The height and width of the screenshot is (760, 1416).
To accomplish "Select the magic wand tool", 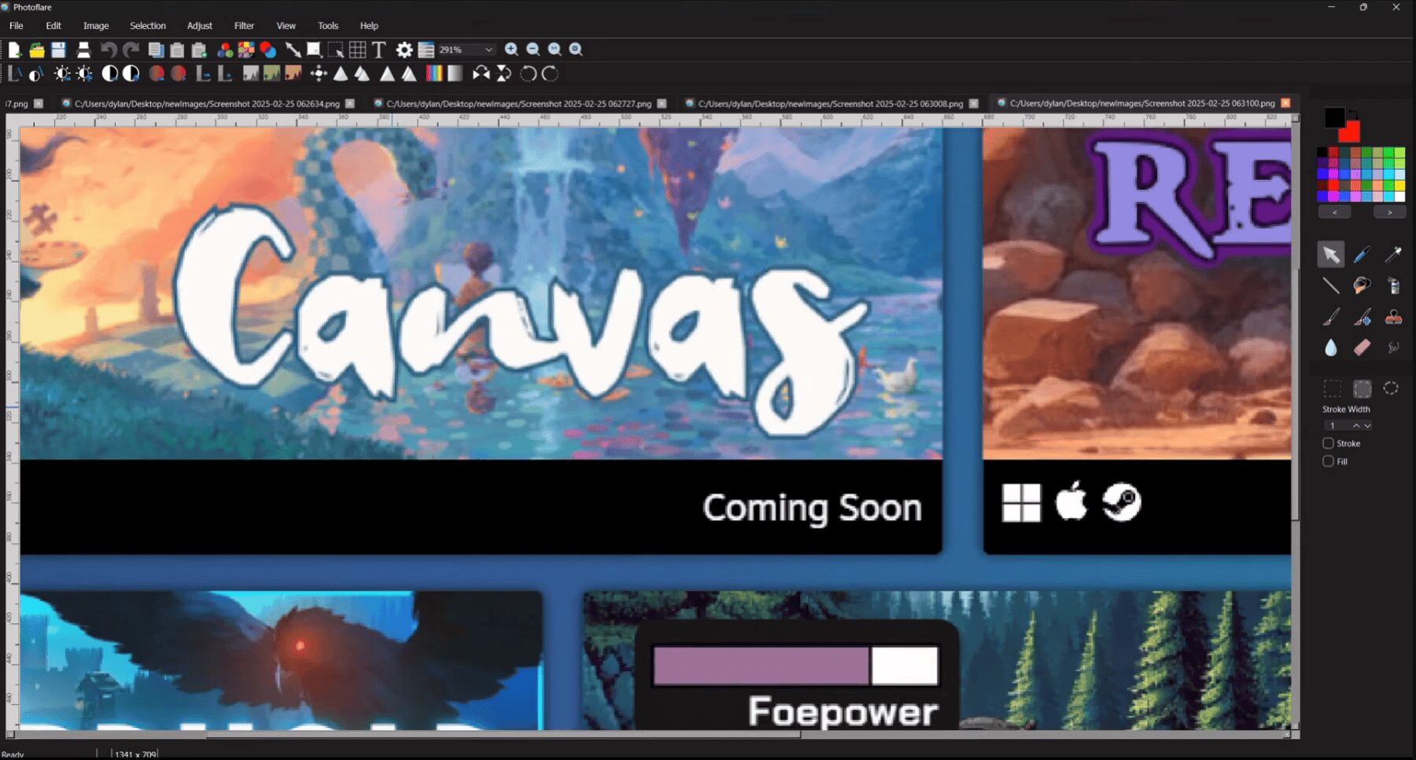I will (1393, 255).
